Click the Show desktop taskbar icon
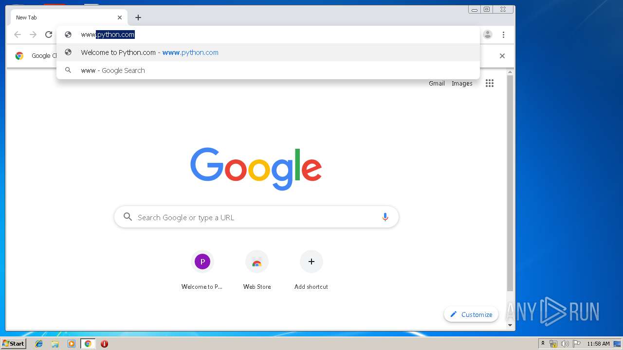 pyautogui.click(x=617, y=344)
